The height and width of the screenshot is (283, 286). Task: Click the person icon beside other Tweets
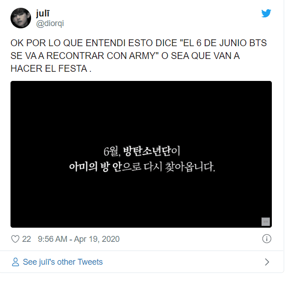[16, 262]
